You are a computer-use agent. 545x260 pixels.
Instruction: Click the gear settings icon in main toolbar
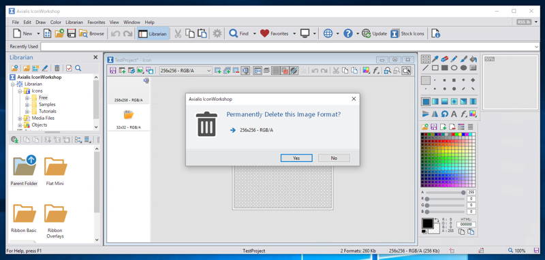coord(217,33)
